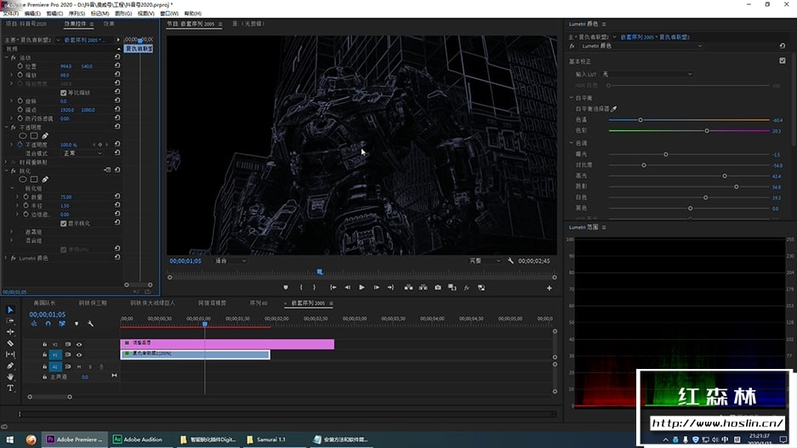The width and height of the screenshot is (797, 448).
Task: Collapse the Motion effect group
Action: (7, 58)
